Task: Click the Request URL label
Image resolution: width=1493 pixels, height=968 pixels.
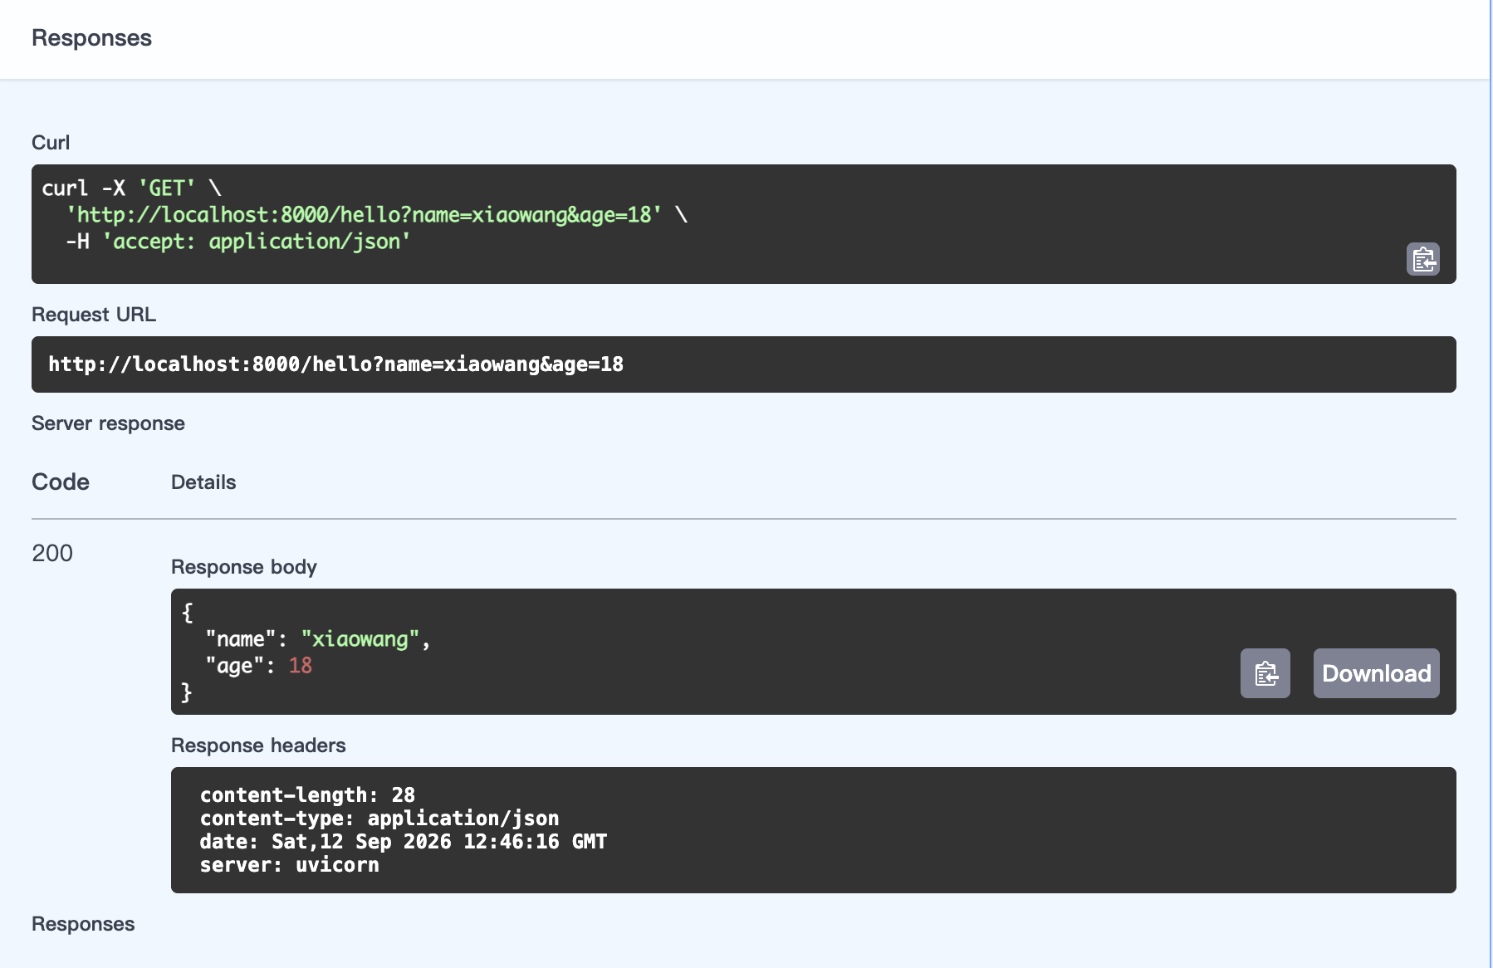Action: pos(94,315)
